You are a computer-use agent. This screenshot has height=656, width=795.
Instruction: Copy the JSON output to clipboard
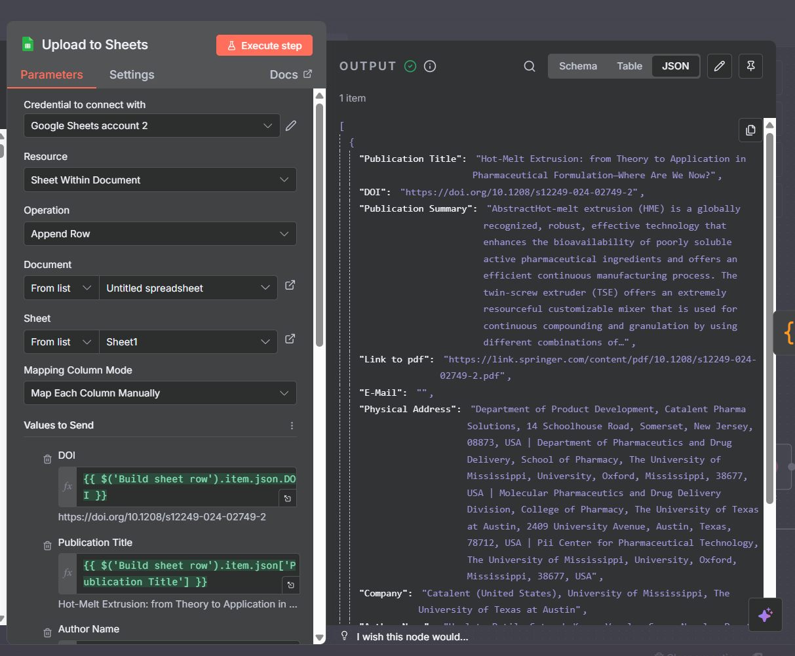point(750,130)
